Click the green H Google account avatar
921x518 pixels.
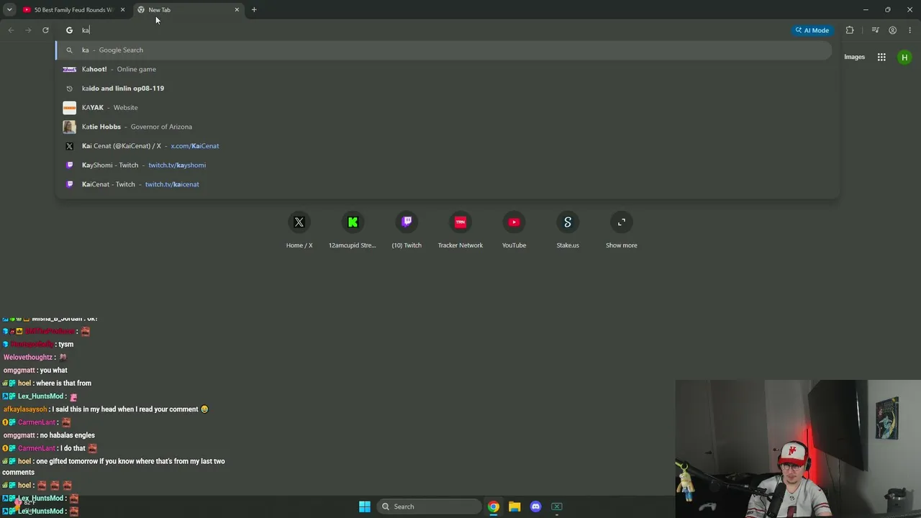click(904, 57)
